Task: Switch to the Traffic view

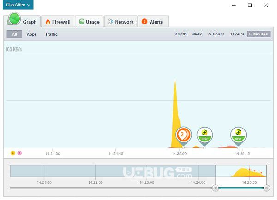Action: click(51, 34)
